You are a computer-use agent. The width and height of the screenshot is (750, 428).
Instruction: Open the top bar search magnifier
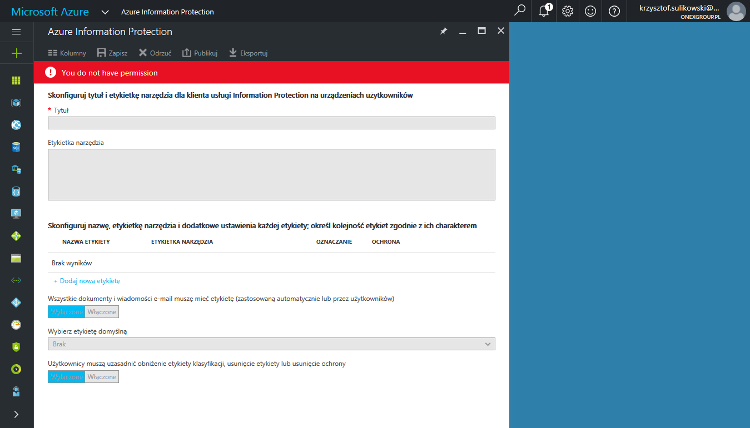pos(520,11)
